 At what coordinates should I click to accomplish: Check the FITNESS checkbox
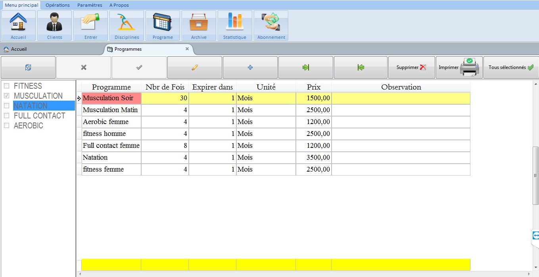(x=6, y=86)
